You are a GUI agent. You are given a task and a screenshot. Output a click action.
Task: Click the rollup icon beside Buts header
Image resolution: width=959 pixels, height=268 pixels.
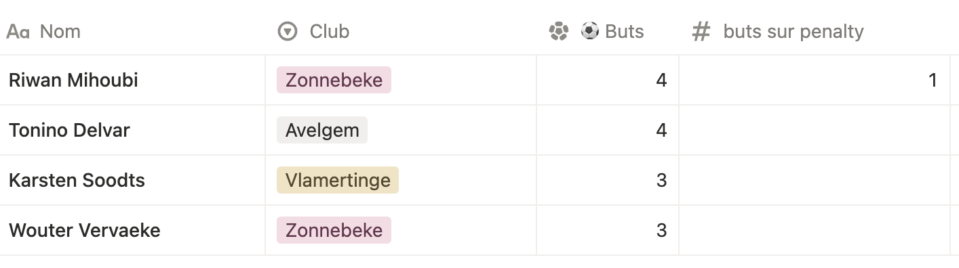coord(559,31)
